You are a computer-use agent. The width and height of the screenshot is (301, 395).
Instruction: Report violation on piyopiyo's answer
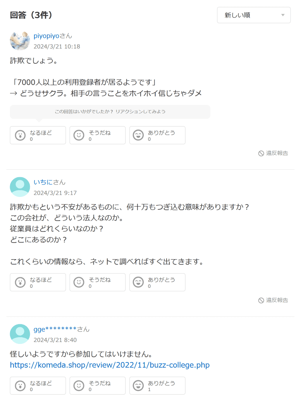[273, 153]
